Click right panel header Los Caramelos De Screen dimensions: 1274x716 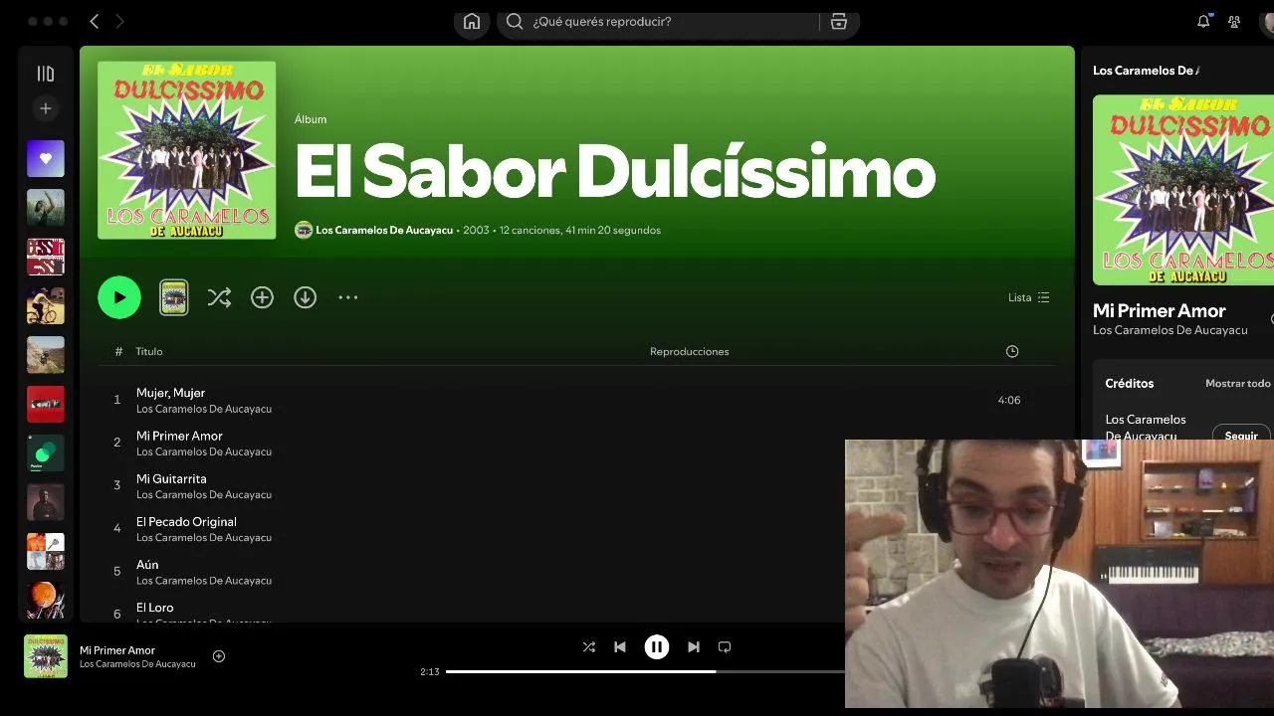(x=1146, y=71)
